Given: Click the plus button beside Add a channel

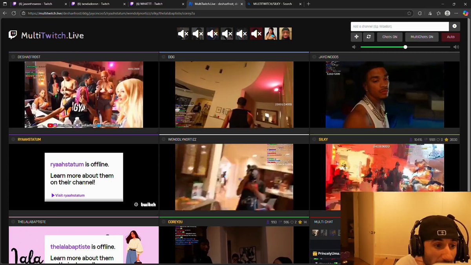Looking at the screenshot, I should click(455, 26).
